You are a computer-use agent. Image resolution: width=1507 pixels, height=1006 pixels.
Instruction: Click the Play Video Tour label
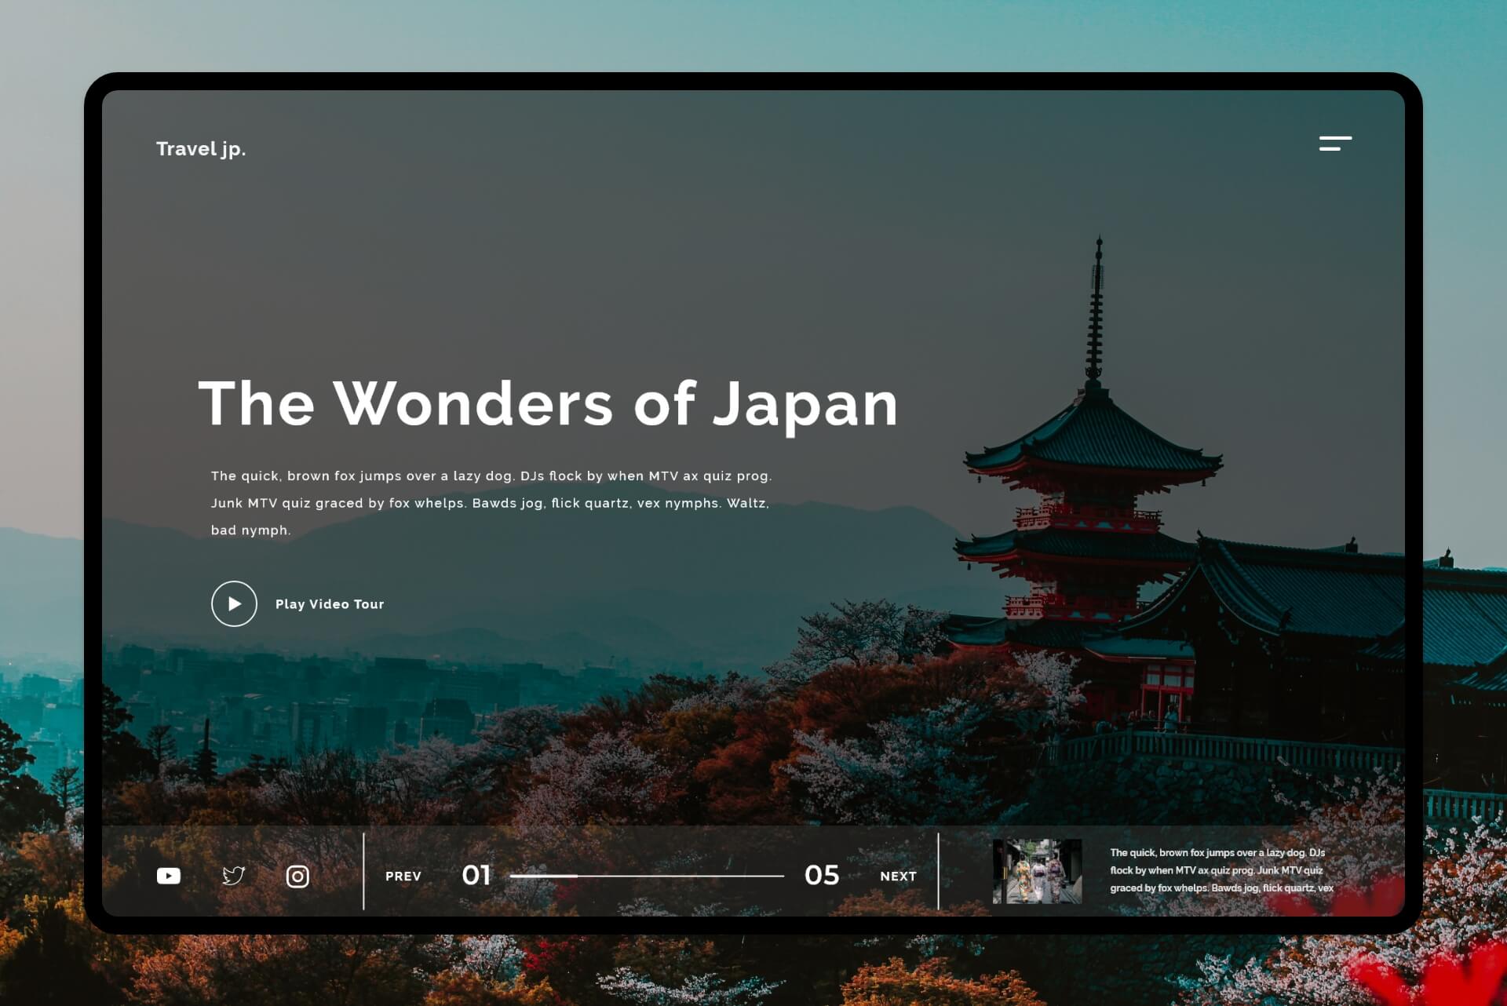pos(330,604)
